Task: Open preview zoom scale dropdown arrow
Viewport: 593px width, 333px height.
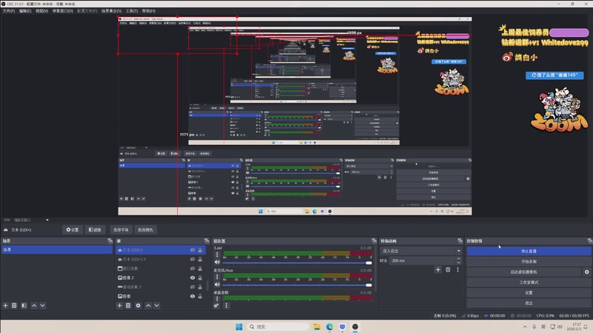Action: [47, 220]
